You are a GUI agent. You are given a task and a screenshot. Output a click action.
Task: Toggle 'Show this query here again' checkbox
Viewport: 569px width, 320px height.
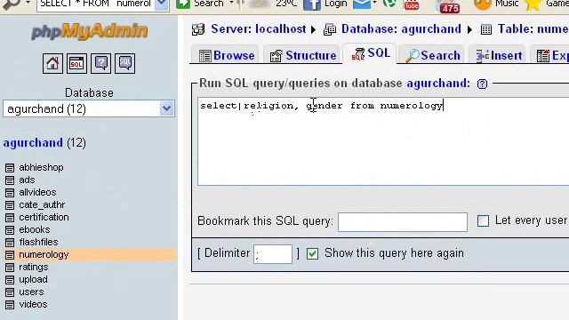(312, 253)
